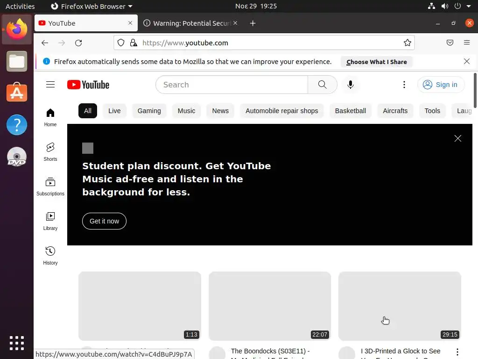Image resolution: width=478 pixels, height=359 pixels.
Task: Click the page vertical scrollbar
Action: [475, 90]
